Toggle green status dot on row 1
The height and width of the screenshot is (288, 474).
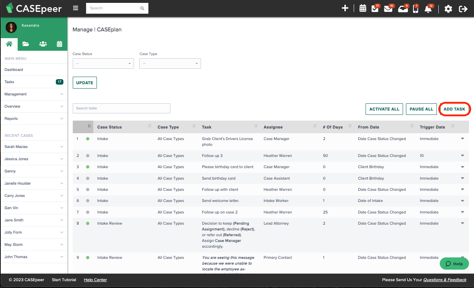coord(88,139)
